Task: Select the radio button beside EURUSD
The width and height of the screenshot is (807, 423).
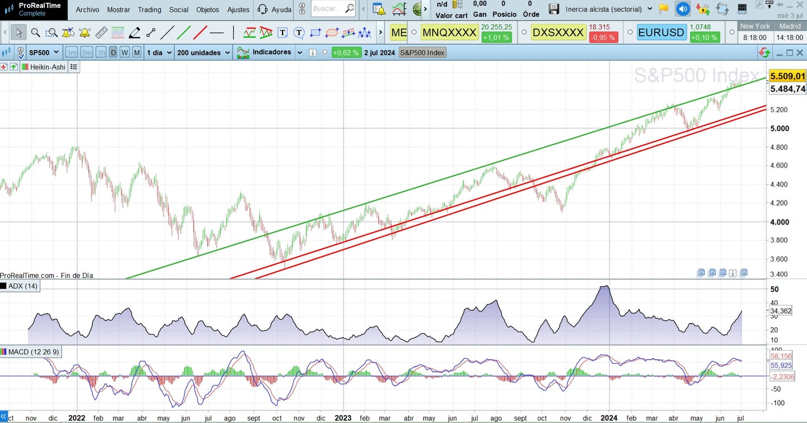Action: pos(629,32)
